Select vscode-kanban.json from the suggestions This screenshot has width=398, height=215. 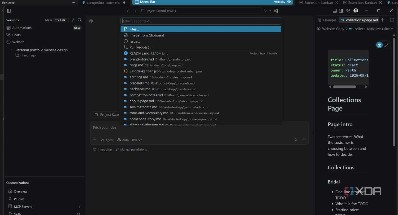tap(201, 71)
